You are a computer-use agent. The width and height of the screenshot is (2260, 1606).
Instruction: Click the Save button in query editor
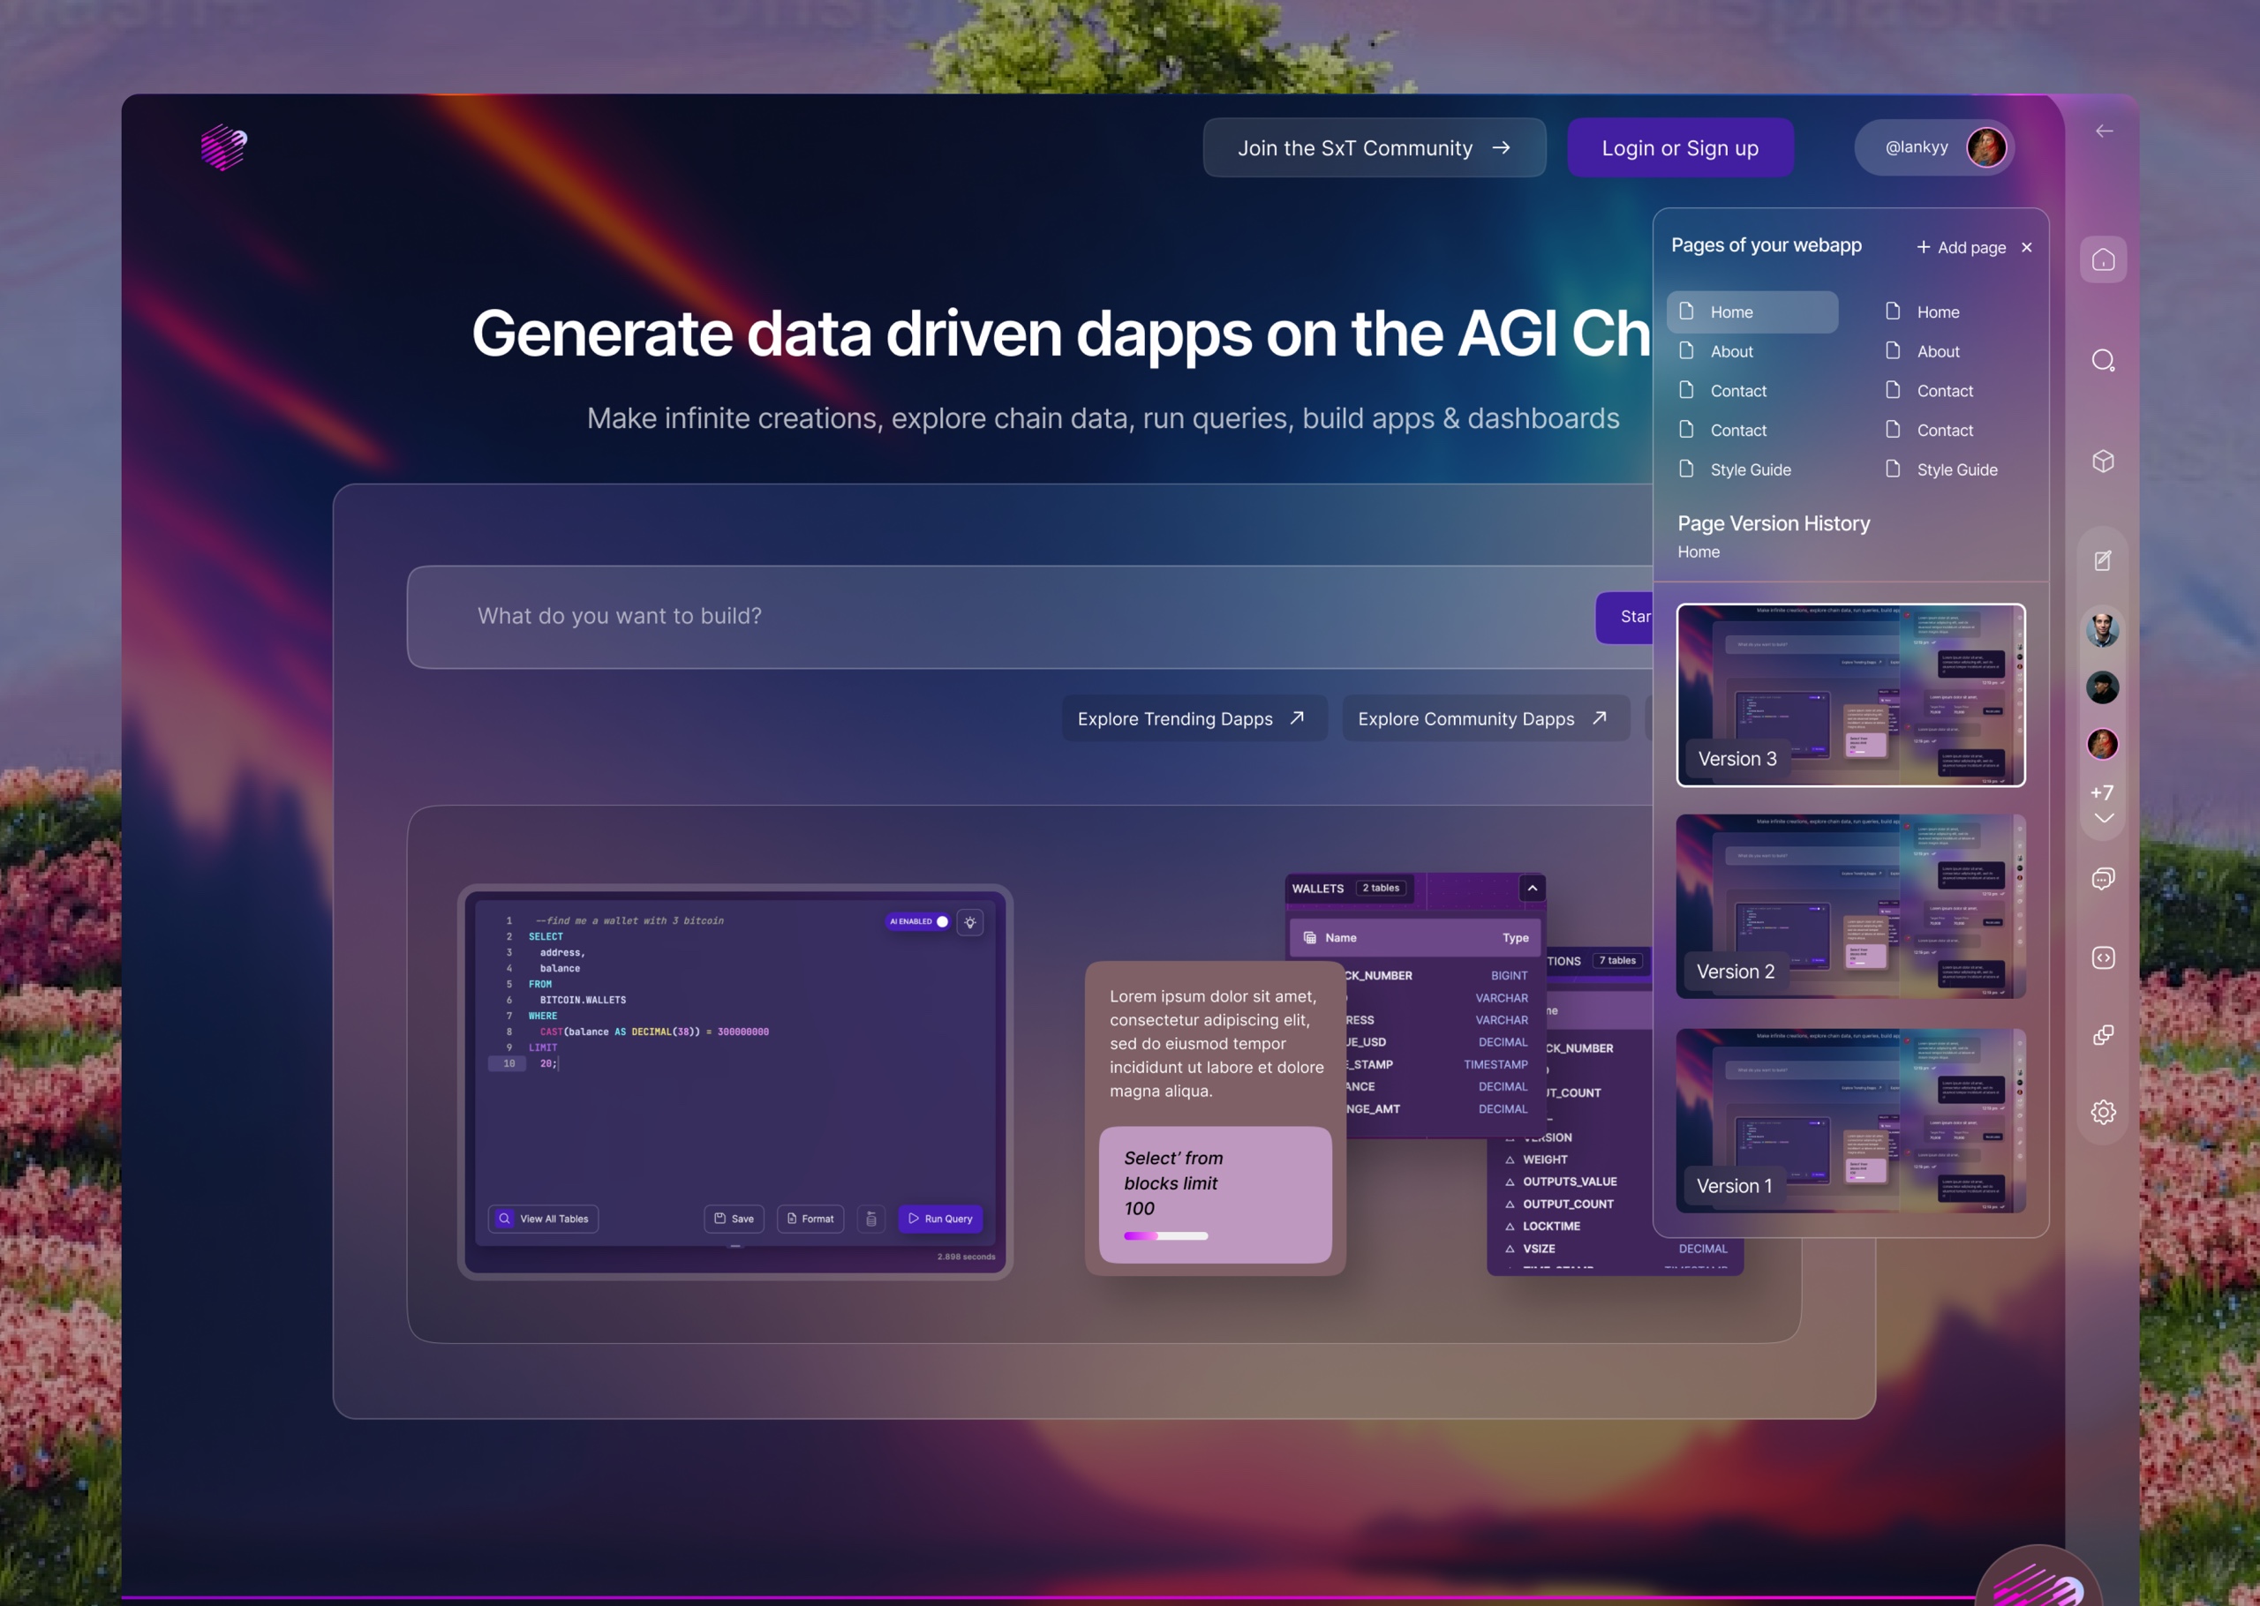(734, 1219)
